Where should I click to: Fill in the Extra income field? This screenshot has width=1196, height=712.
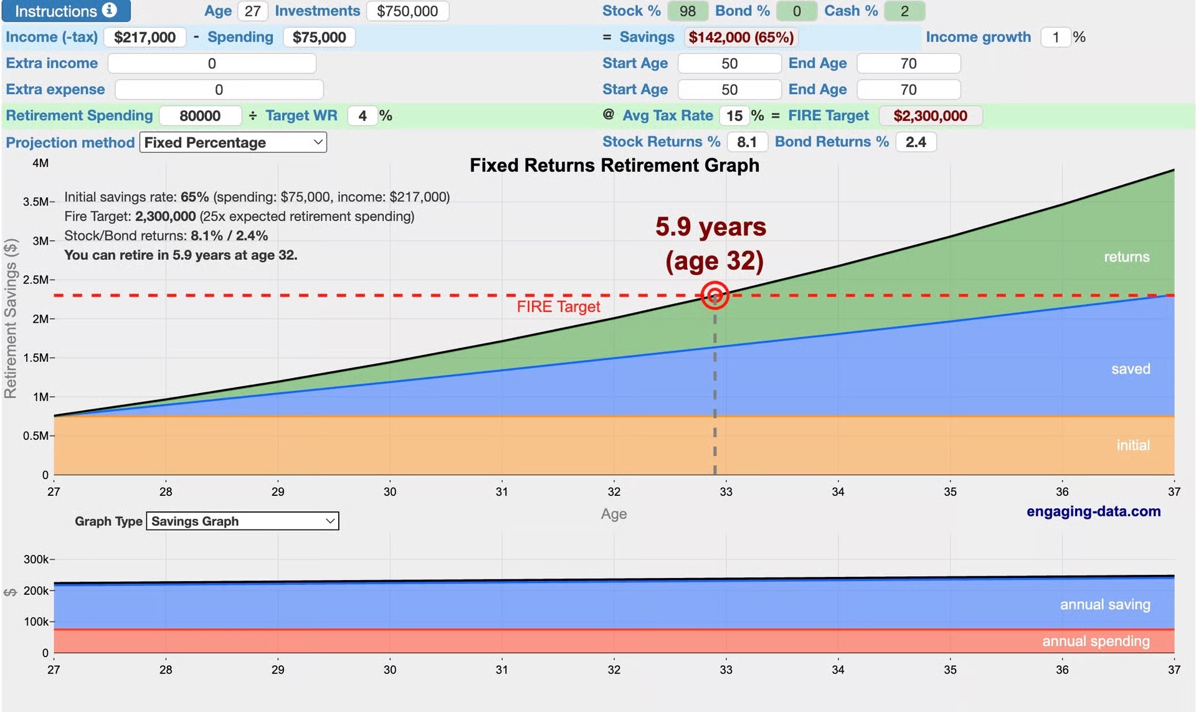pos(212,64)
